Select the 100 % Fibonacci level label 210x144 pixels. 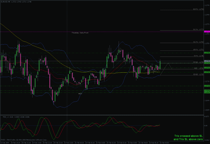point(198,49)
